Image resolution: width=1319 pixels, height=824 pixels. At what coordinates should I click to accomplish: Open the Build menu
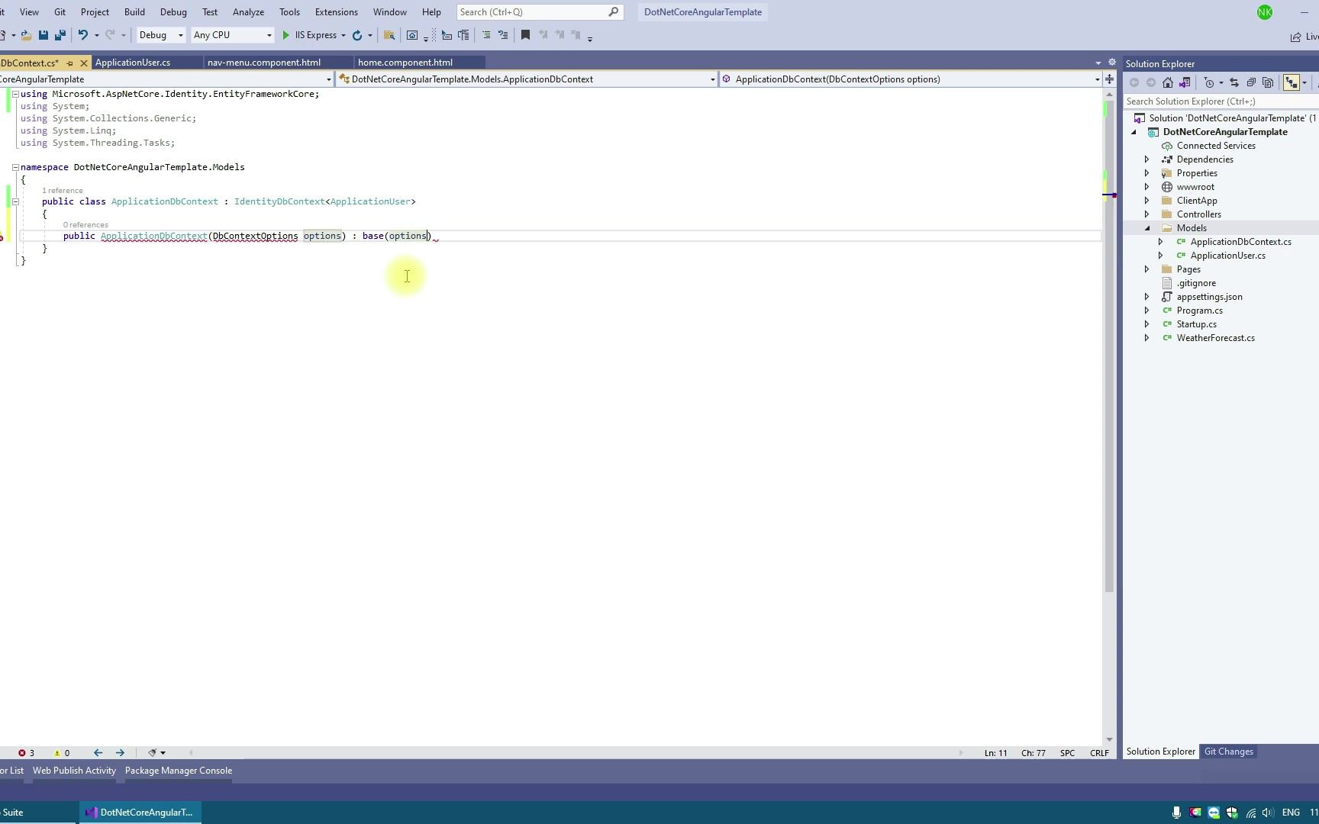tap(134, 12)
